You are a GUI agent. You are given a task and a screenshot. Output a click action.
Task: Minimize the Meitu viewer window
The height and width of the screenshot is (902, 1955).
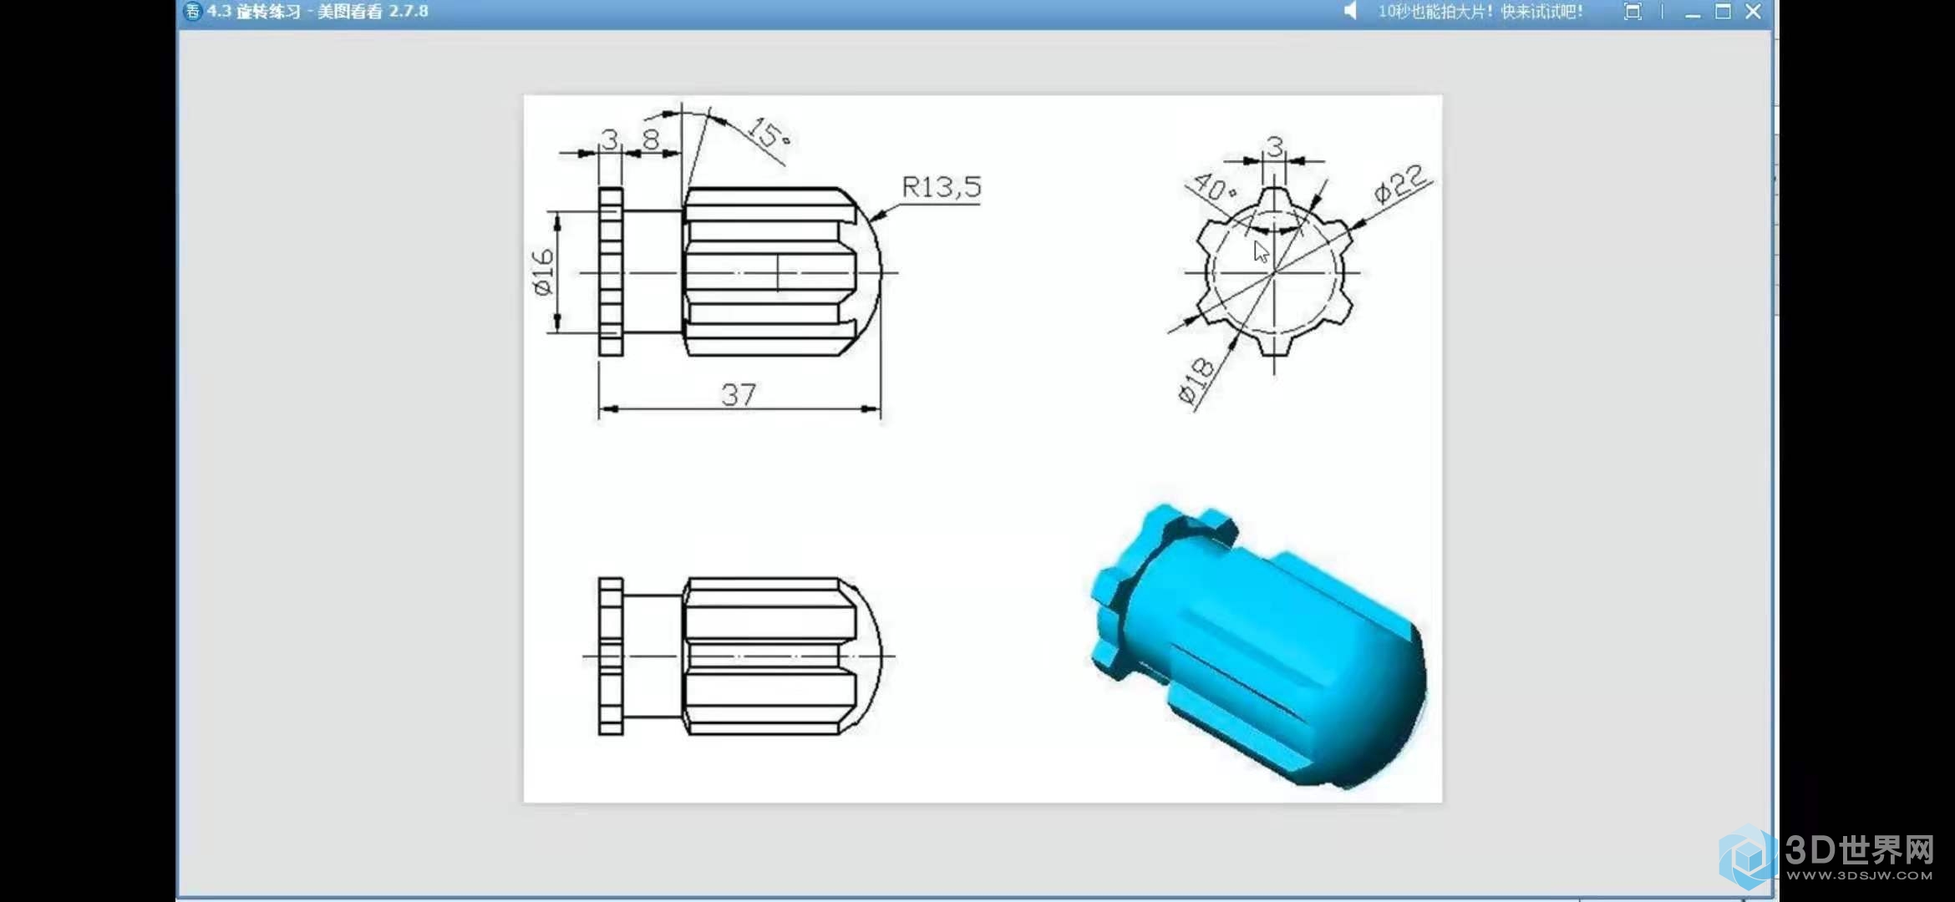click(x=1693, y=13)
